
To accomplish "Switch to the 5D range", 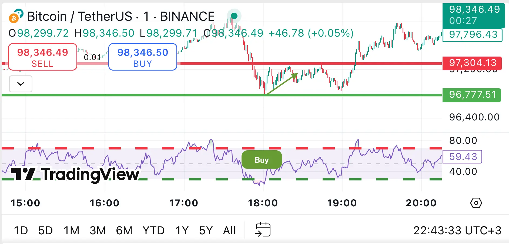I will [x=45, y=231].
